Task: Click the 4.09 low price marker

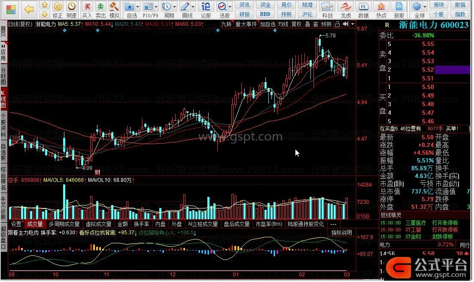Action: (x=87, y=168)
